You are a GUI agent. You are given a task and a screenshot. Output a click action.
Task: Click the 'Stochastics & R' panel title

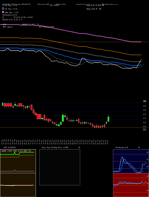click(122, 147)
